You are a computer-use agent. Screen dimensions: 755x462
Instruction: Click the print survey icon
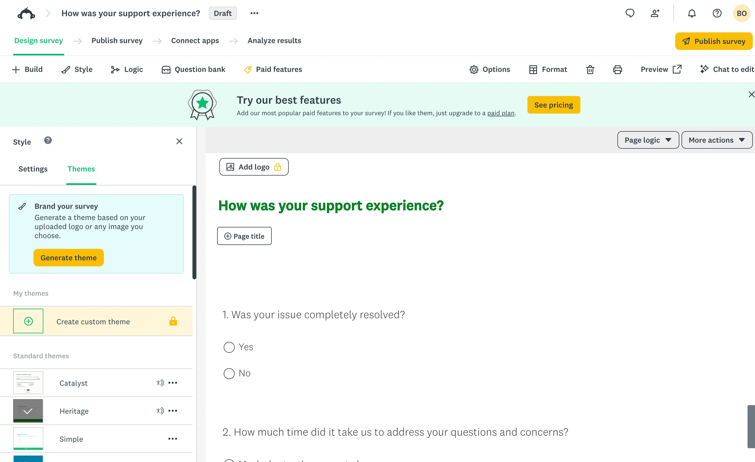click(x=617, y=70)
